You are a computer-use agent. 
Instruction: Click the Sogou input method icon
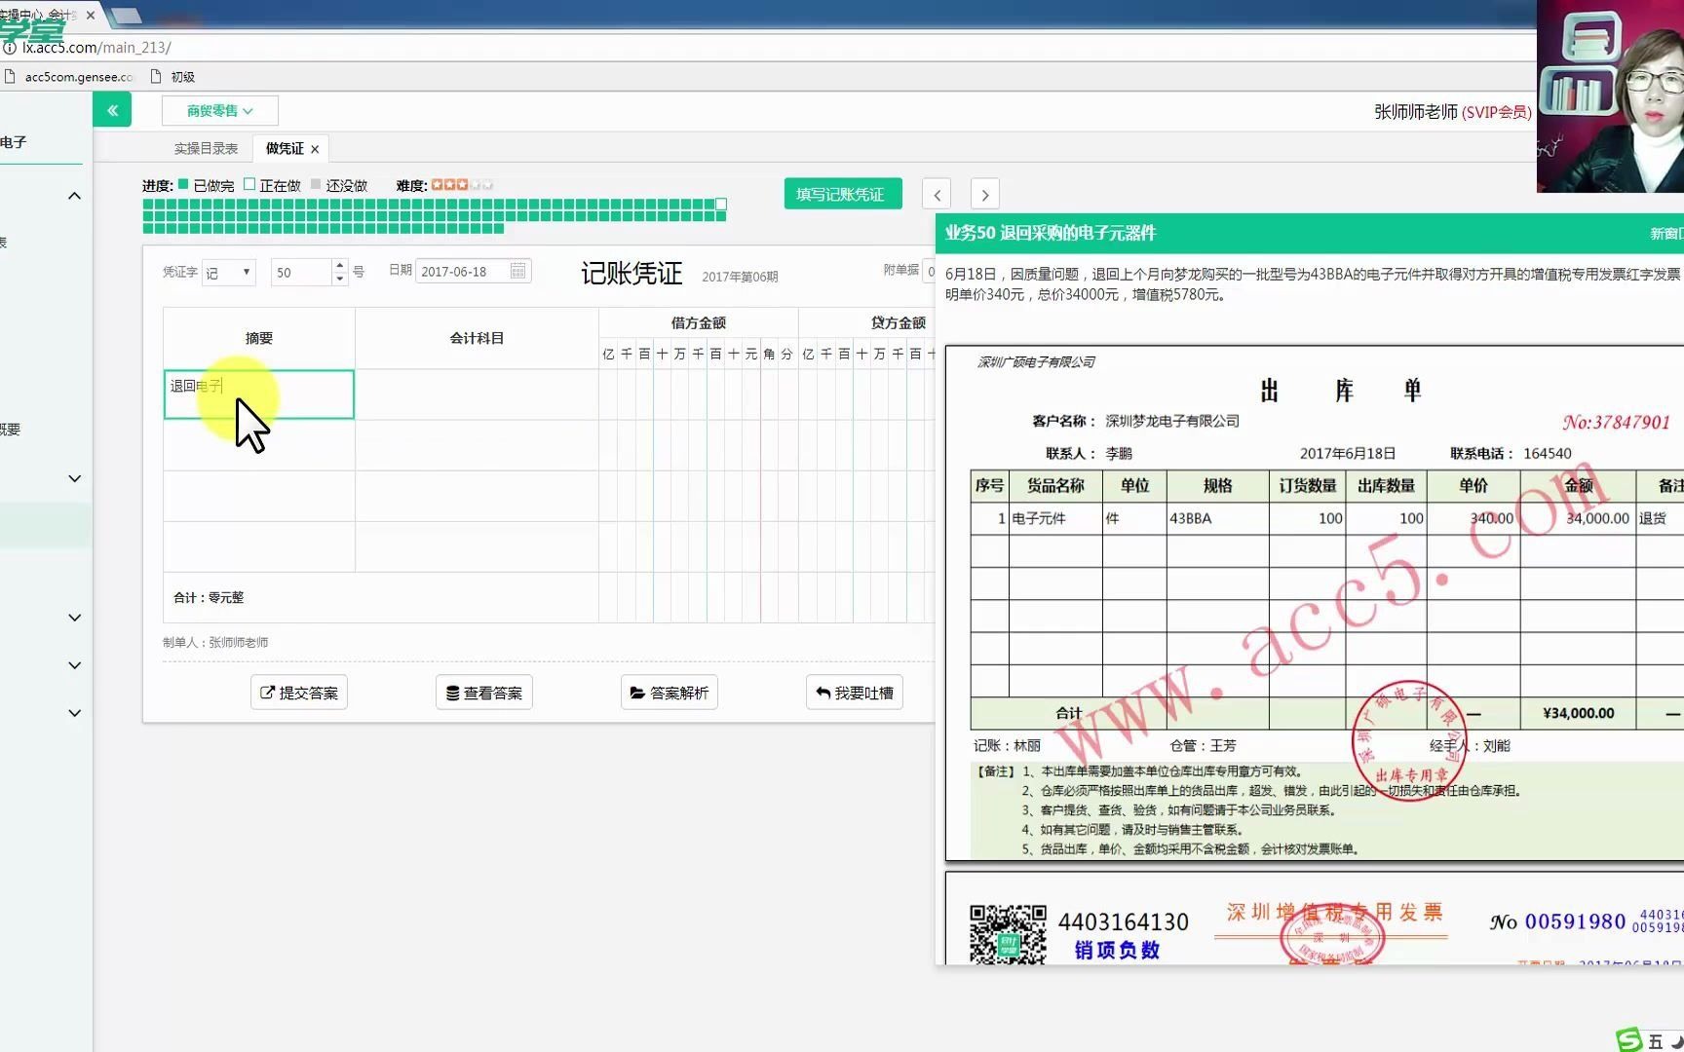point(1629,1040)
